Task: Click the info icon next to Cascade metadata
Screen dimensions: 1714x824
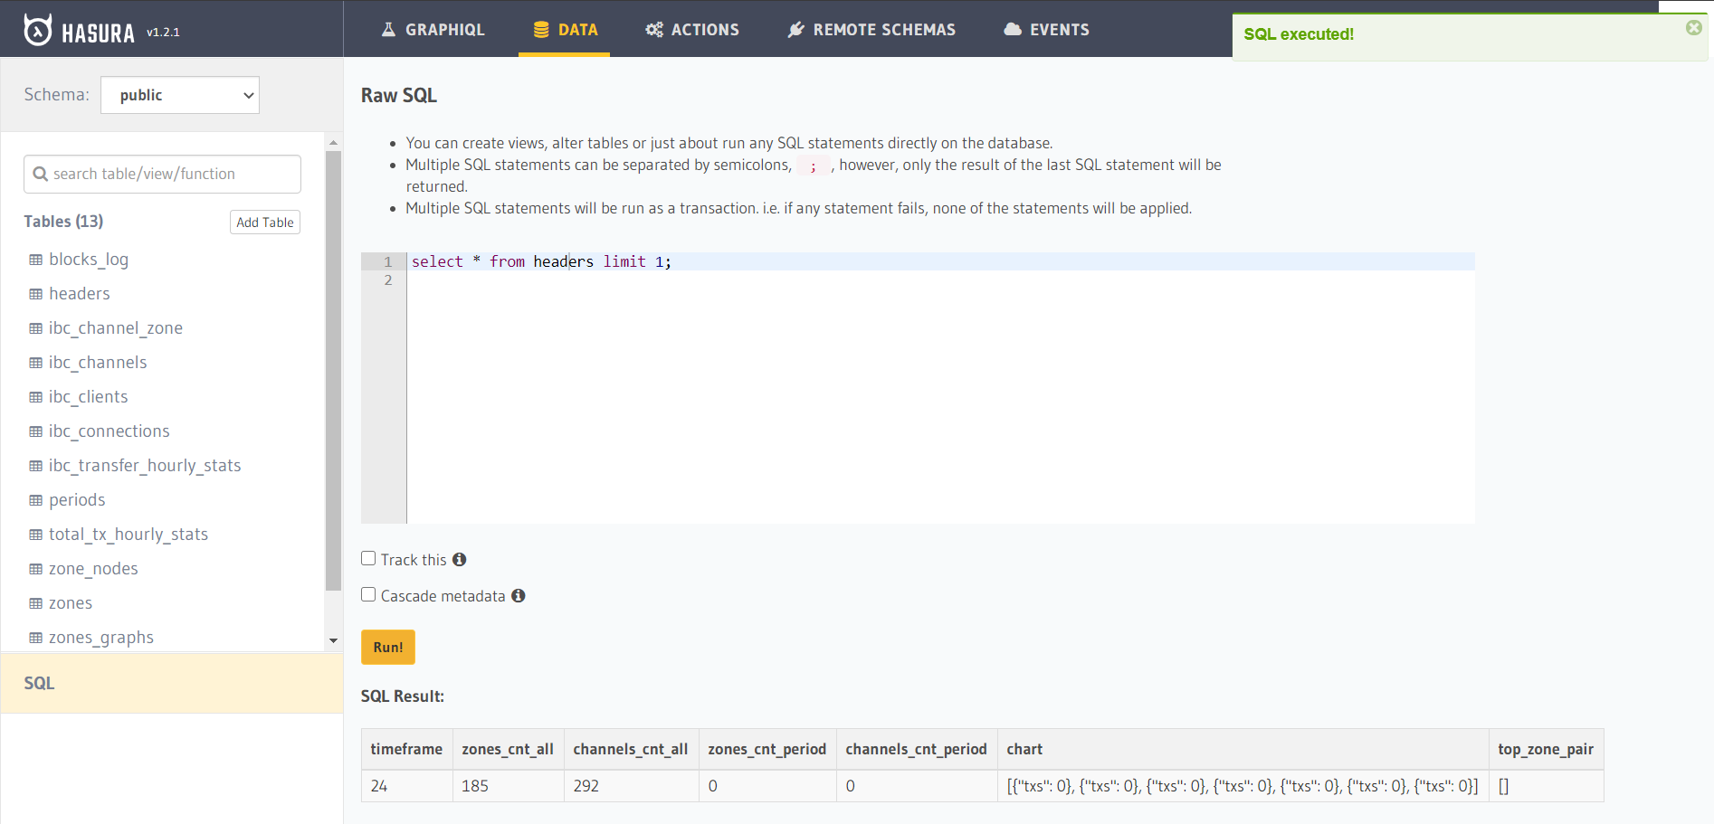Action: [518, 595]
